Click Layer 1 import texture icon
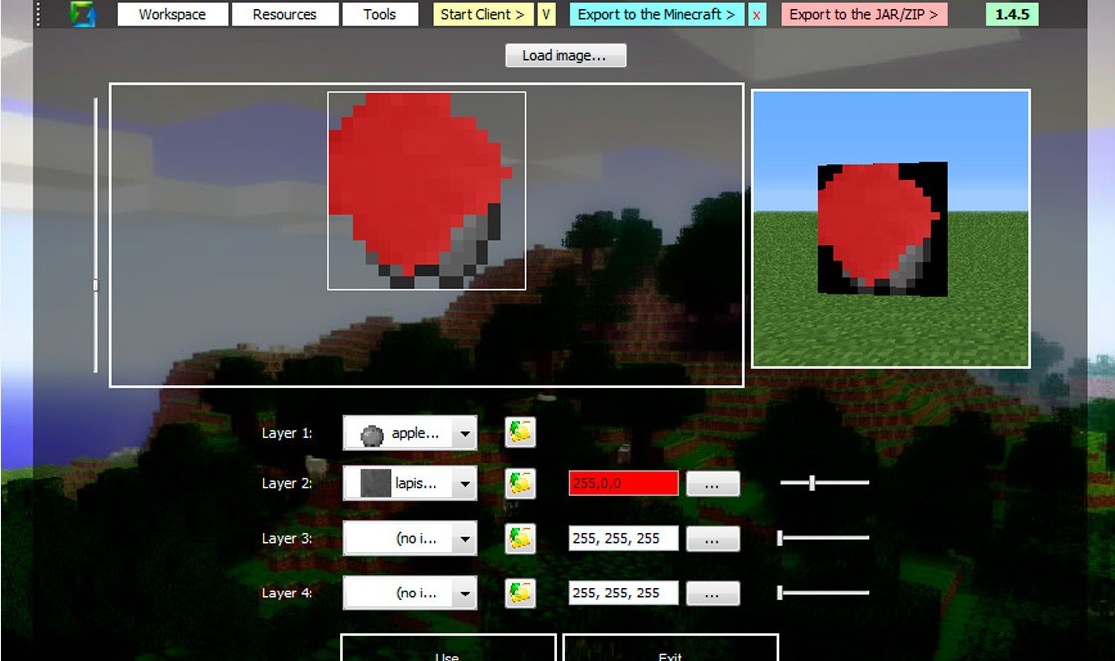1115x661 pixels. pyautogui.click(x=520, y=432)
